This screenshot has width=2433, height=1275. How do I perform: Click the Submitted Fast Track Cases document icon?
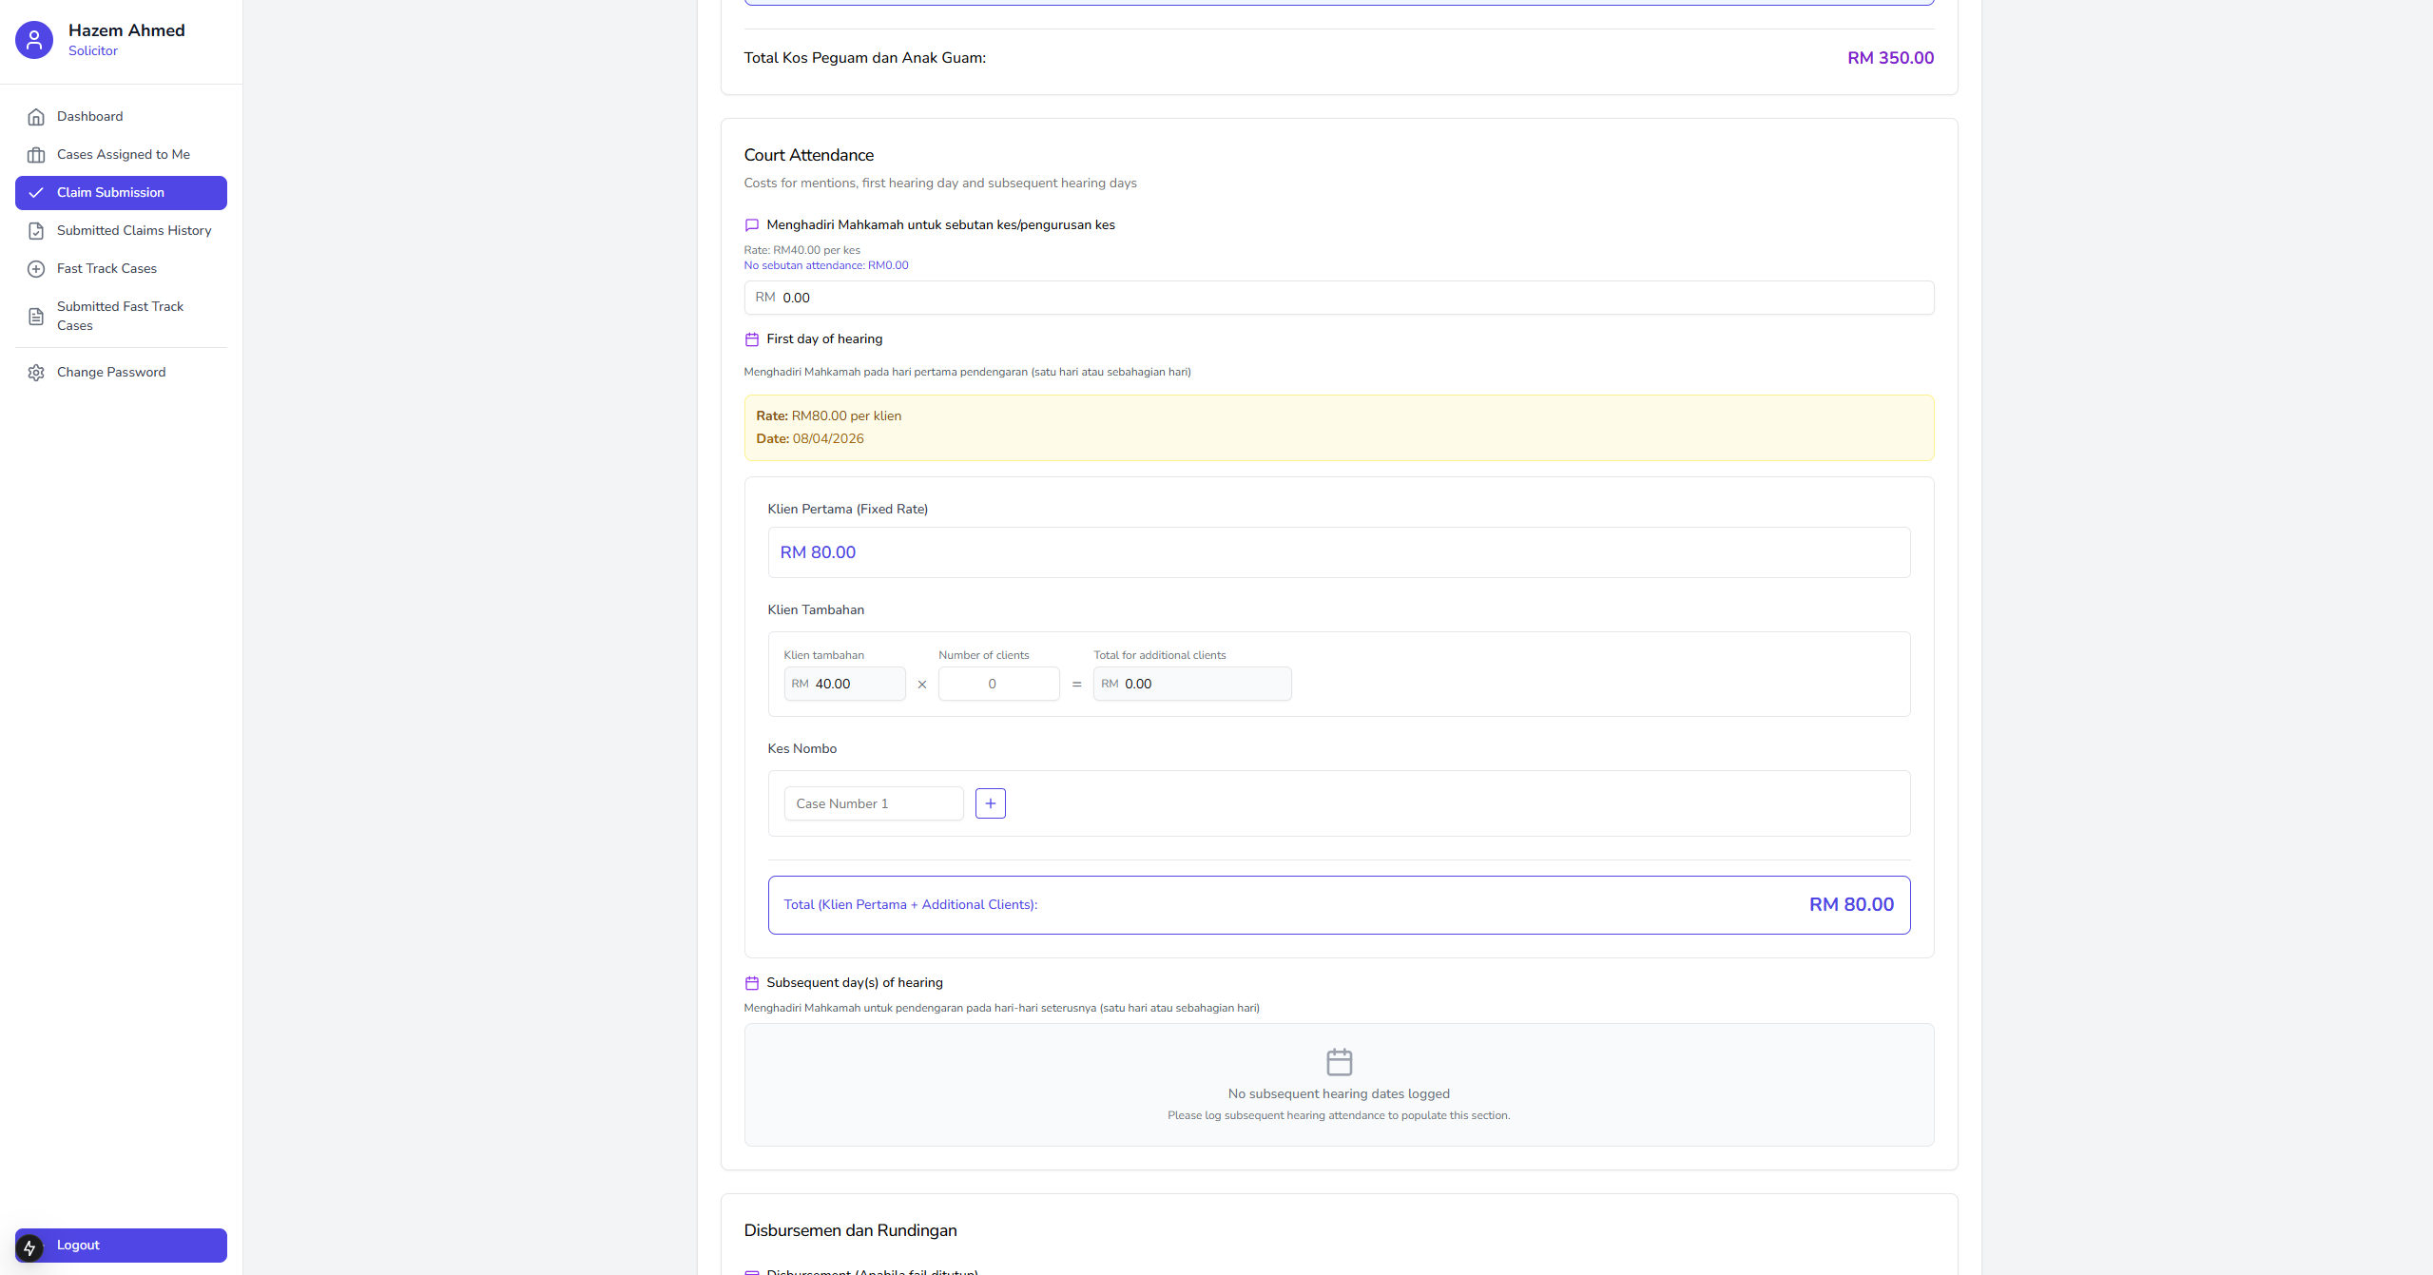point(36,317)
